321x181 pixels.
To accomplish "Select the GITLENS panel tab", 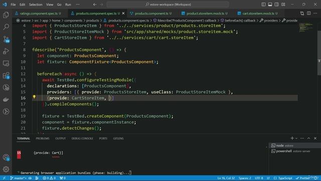I will [118, 139].
